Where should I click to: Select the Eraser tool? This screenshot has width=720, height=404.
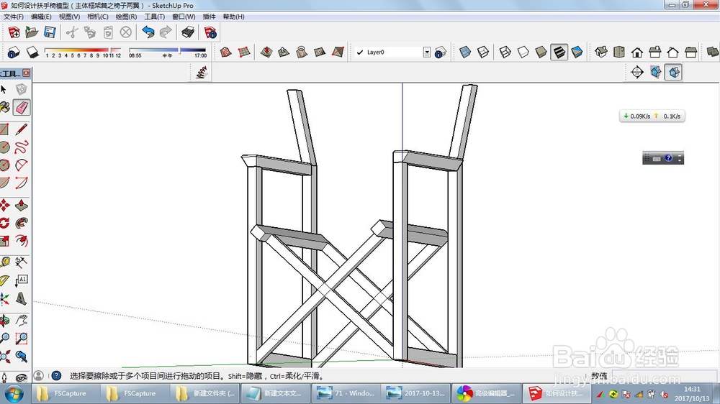pyautogui.click(x=21, y=107)
